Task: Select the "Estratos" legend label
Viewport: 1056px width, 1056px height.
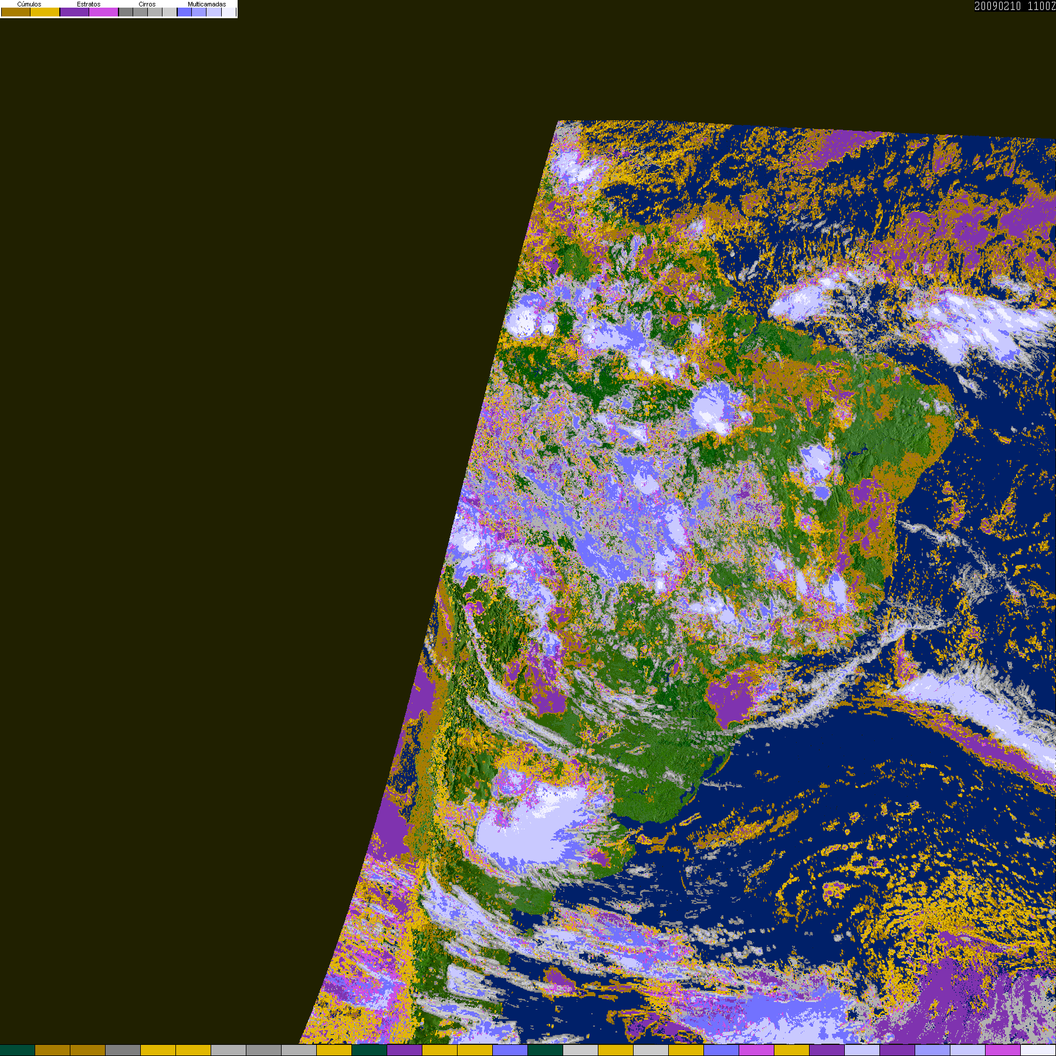Action: click(x=89, y=4)
